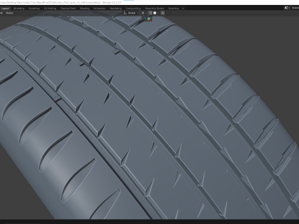This screenshot has height=224, width=299.
Task: Open the Texture Paint workspace tab
Action: pos(68,8)
